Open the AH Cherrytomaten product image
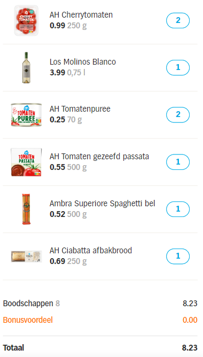This screenshot has width=203, height=357. pos(26,20)
